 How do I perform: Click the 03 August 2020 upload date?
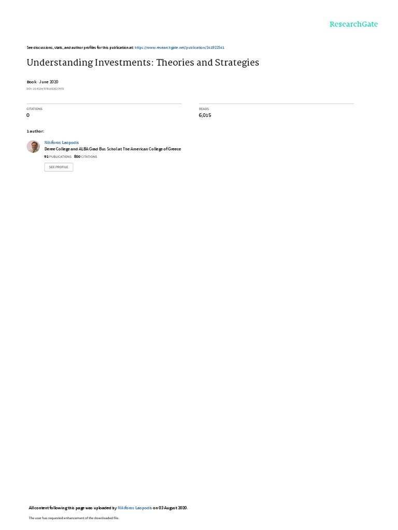point(173,508)
